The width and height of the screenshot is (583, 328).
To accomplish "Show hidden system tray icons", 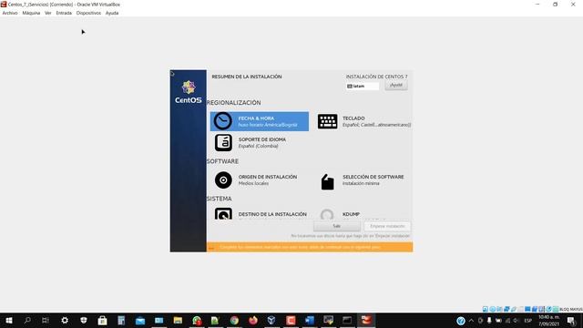I will [x=472, y=321].
